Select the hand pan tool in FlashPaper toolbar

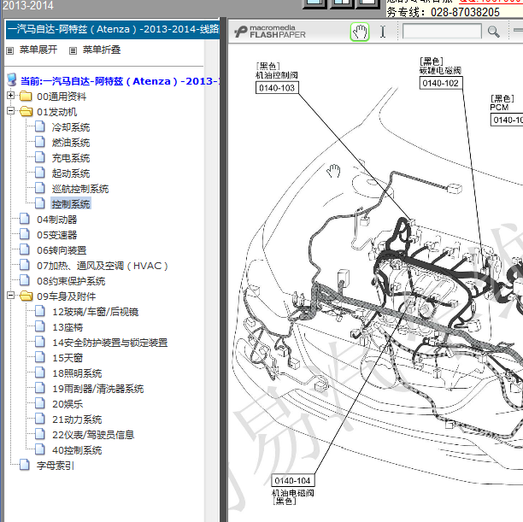click(360, 32)
